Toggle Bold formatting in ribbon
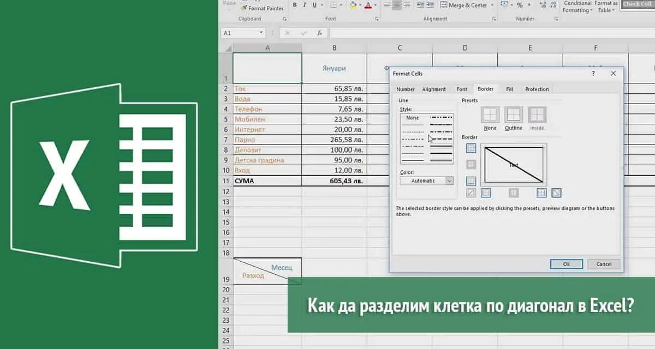The height and width of the screenshot is (349, 655). tap(295, 5)
